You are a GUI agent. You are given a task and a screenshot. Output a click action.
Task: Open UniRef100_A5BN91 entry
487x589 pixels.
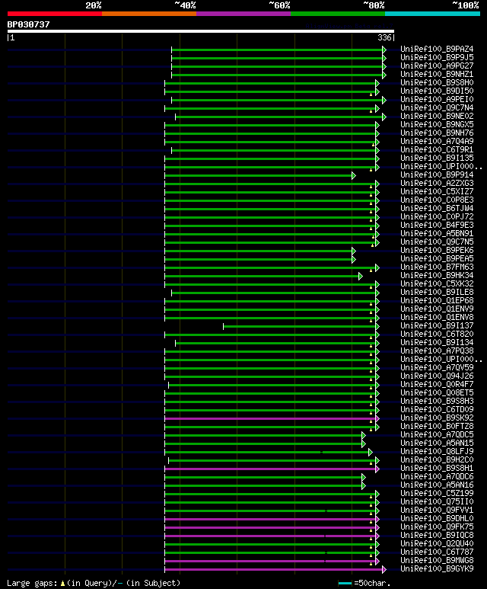pyautogui.click(x=437, y=234)
